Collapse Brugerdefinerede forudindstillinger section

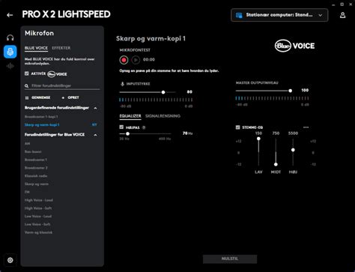[95, 108]
